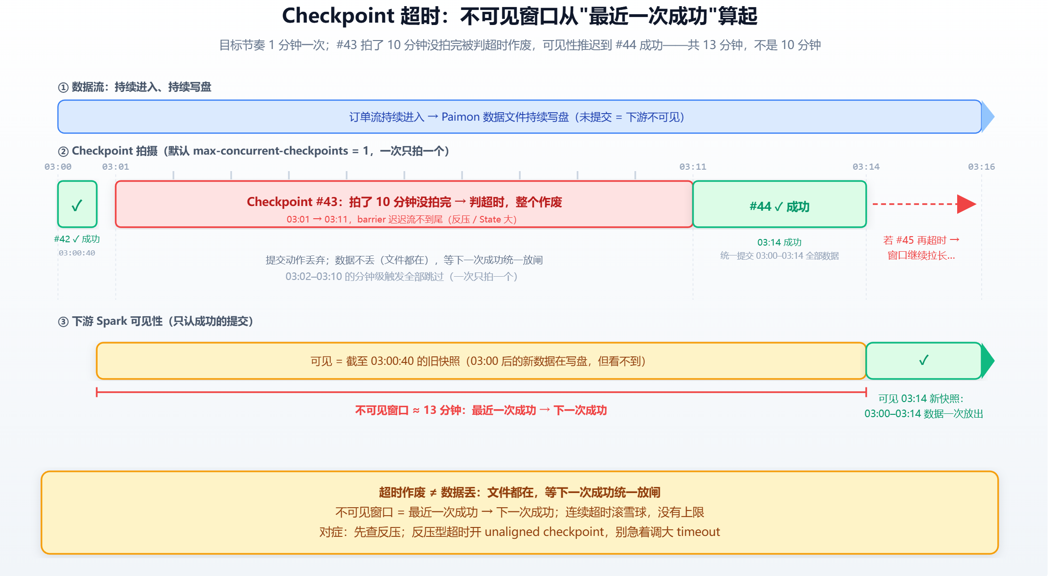Click the note "03:02–03:10 的分钟级触发全部跳过"
1050x576 pixels.
402,277
